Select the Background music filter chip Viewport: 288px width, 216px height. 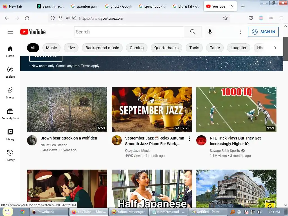tap(102, 48)
